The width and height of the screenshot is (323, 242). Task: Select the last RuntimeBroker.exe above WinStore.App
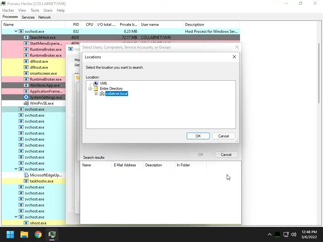33,79
